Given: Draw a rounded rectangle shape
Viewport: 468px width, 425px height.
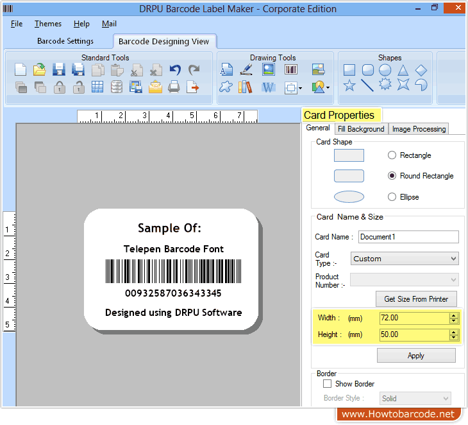Looking at the screenshot, I should (x=367, y=70).
